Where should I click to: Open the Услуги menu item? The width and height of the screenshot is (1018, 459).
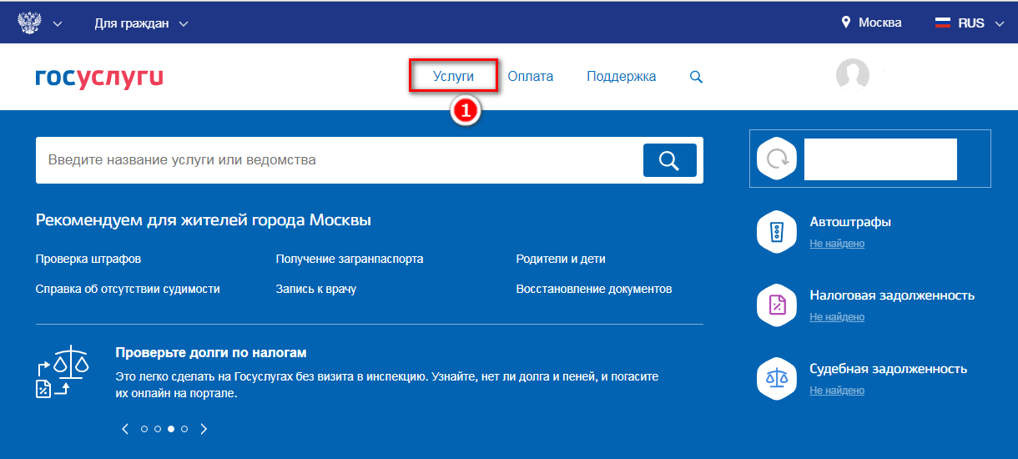453,76
